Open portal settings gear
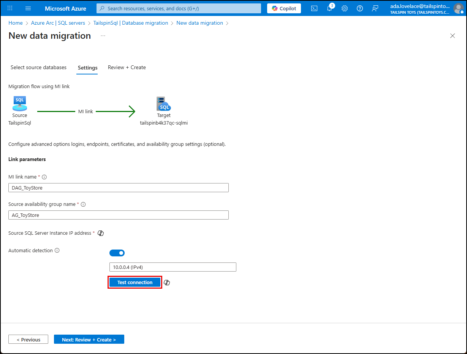 click(345, 8)
